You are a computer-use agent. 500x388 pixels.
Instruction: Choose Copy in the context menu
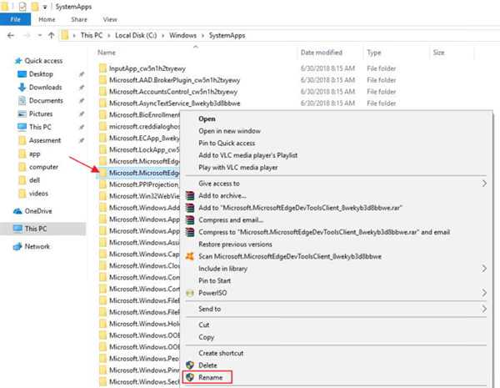click(x=207, y=337)
